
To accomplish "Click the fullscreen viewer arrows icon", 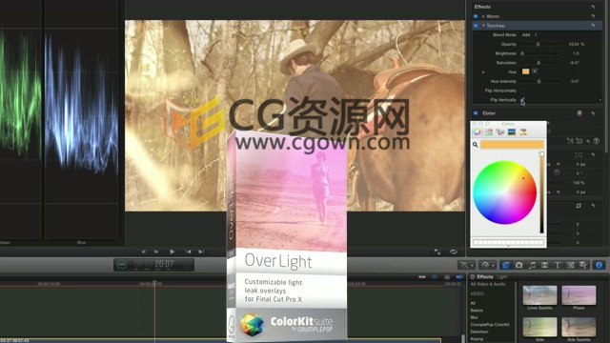I will click(437, 252).
